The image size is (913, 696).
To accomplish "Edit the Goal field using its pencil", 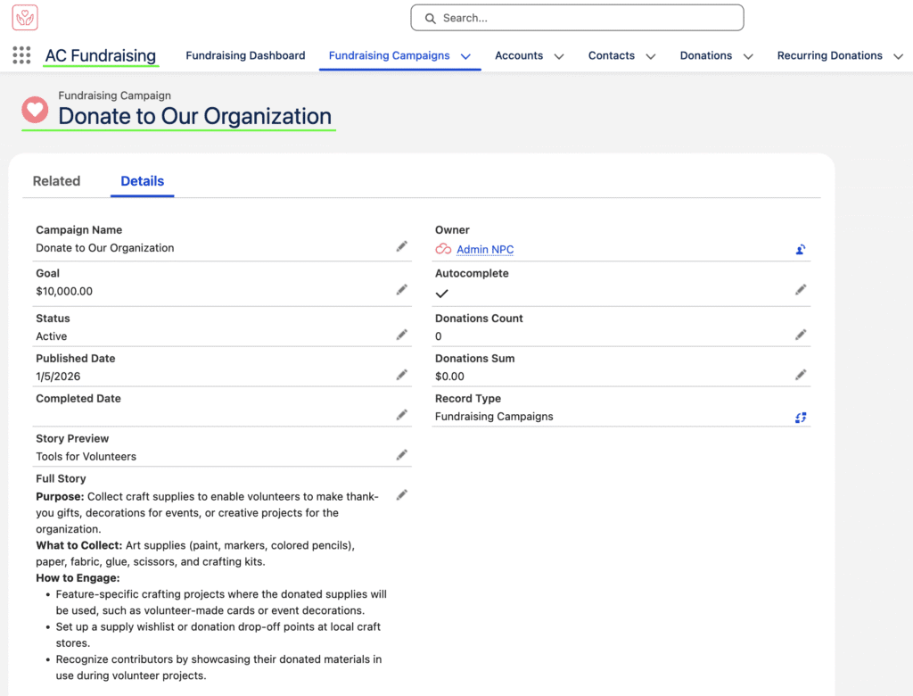I will 402,290.
